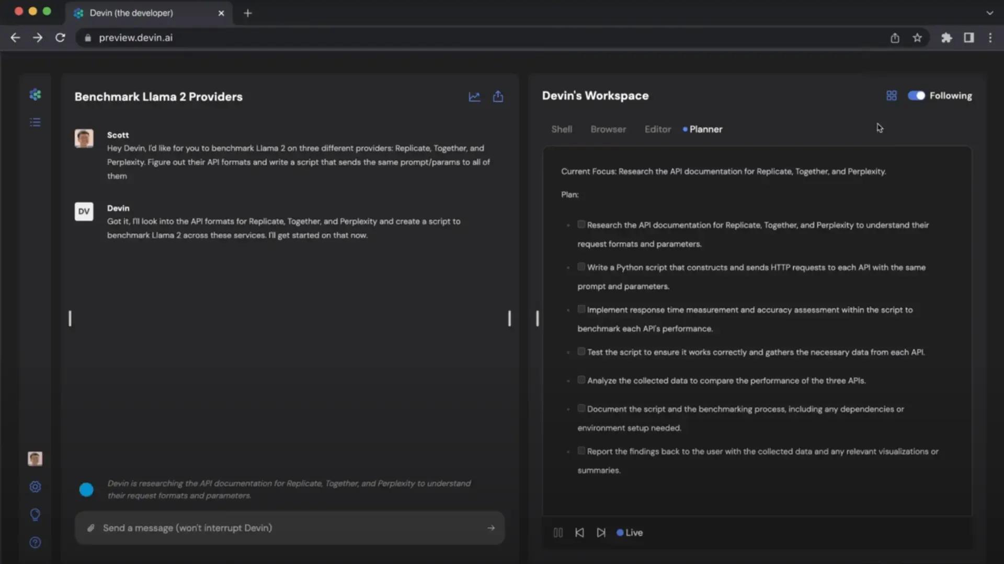This screenshot has width=1004, height=564.
Task: Step forward to next workspace event
Action: tap(601, 533)
